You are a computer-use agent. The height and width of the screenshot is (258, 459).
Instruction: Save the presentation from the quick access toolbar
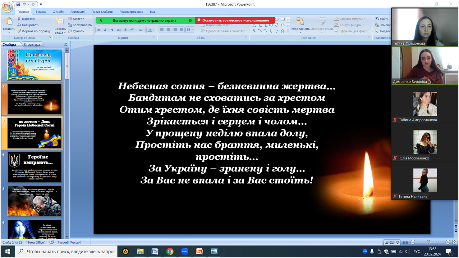click(18, 4)
